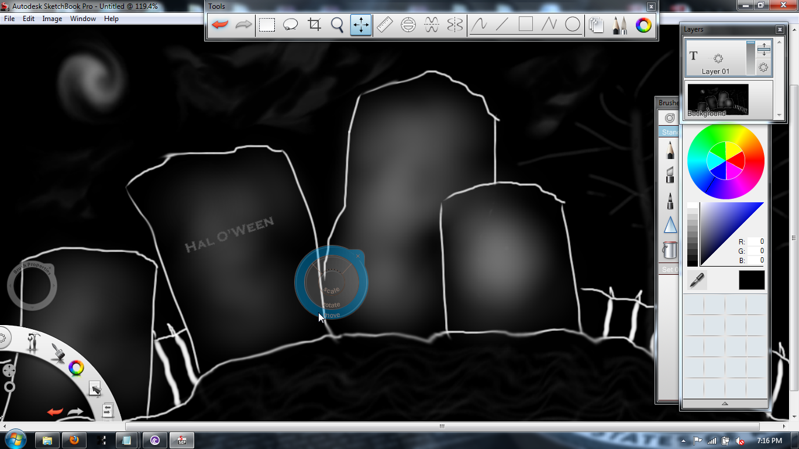Open the Layers editor from Tools toolbar
The height and width of the screenshot is (449, 799).
click(597, 25)
